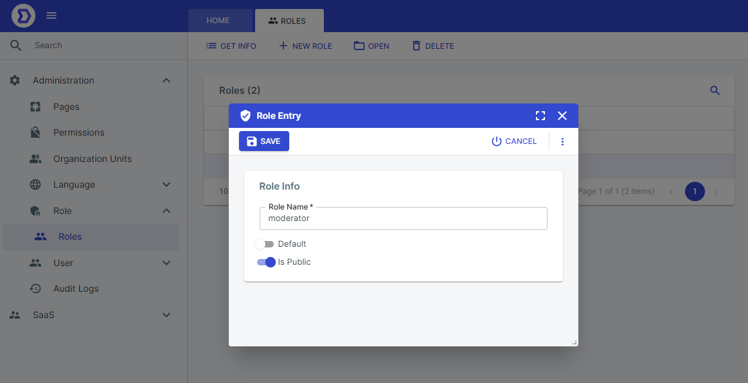Collapse the Role submenu

tap(166, 211)
